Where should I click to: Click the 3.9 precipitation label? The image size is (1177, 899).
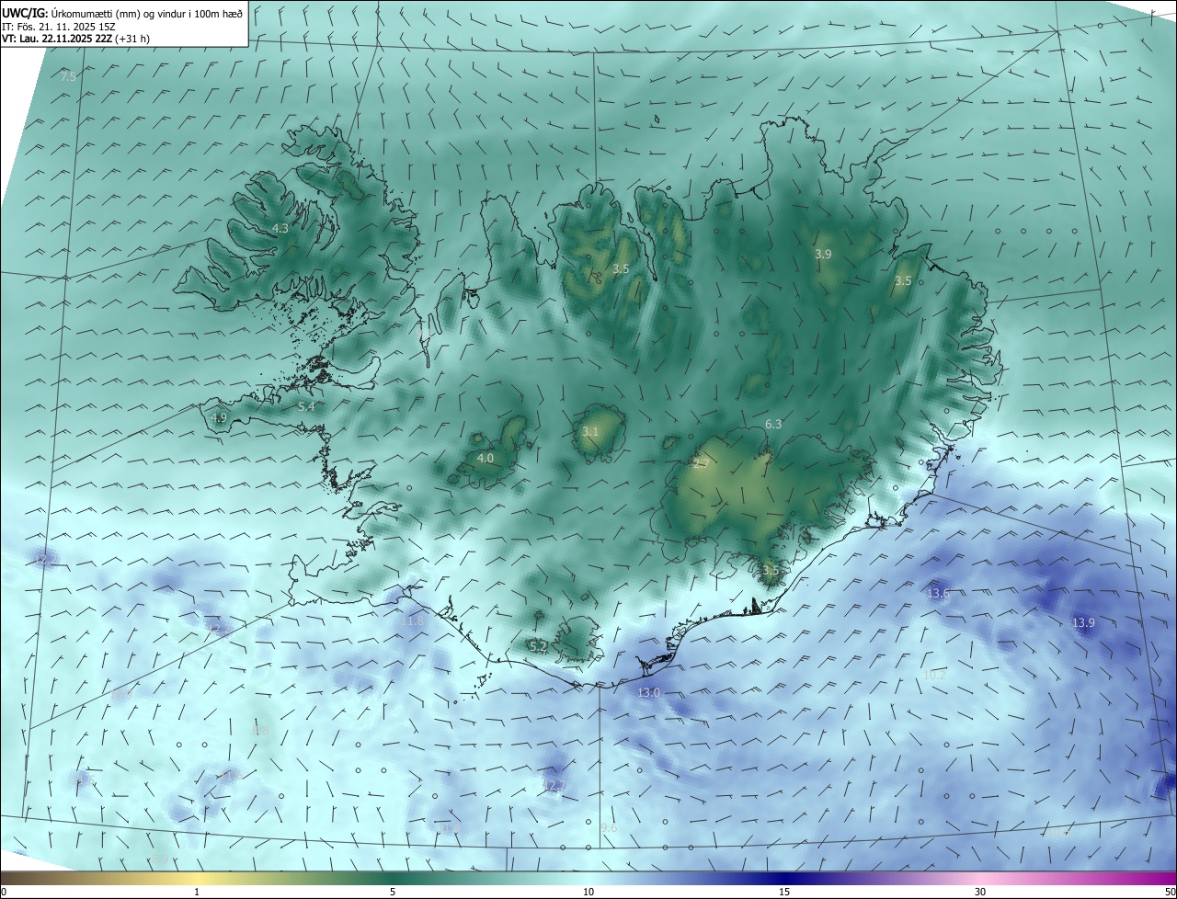[x=823, y=254]
